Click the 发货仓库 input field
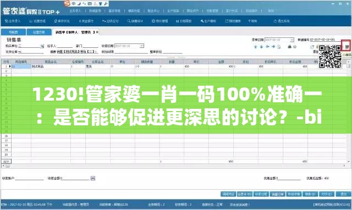Viewport: 352px width, 210px height. click(31, 52)
